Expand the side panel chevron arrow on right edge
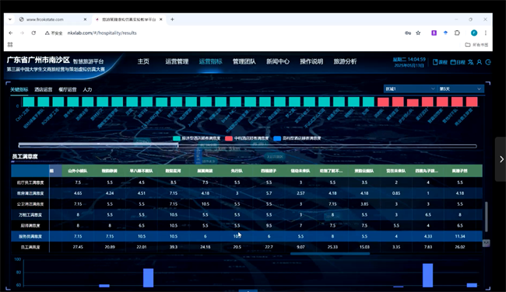The width and height of the screenshot is (506, 292). tap(501, 159)
